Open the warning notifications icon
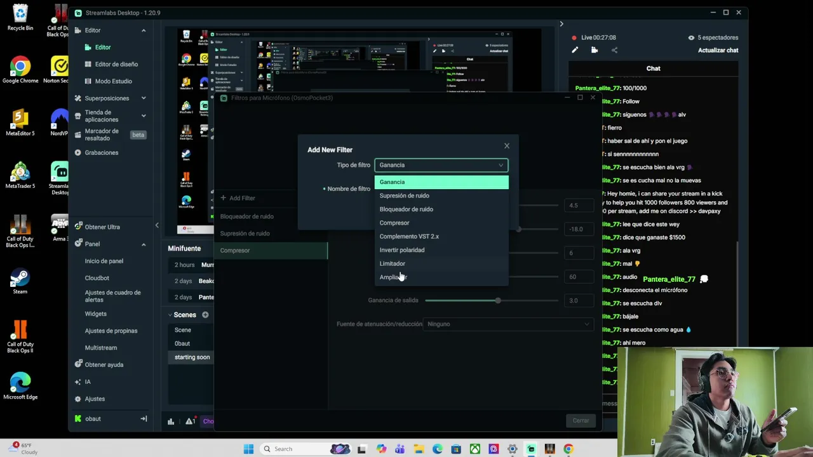The height and width of the screenshot is (457, 813). pyautogui.click(x=189, y=421)
